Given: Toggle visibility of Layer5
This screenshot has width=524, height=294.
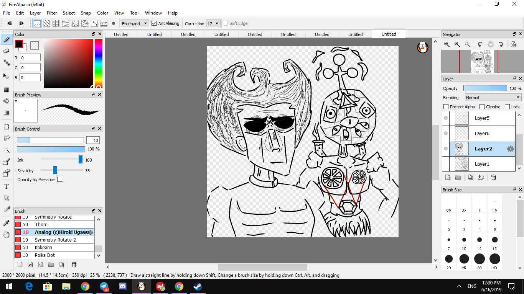Looking at the screenshot, I should (x=446, y=118).
